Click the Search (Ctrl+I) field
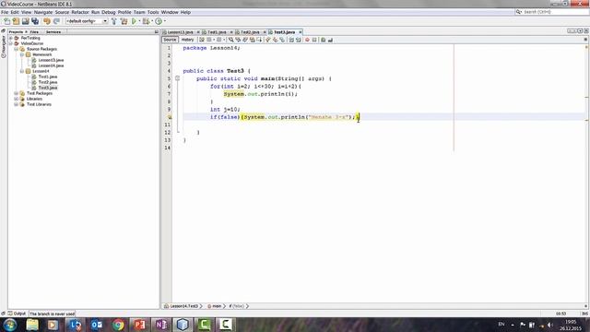Screen dimensions: 590x332 click(551, 12)
